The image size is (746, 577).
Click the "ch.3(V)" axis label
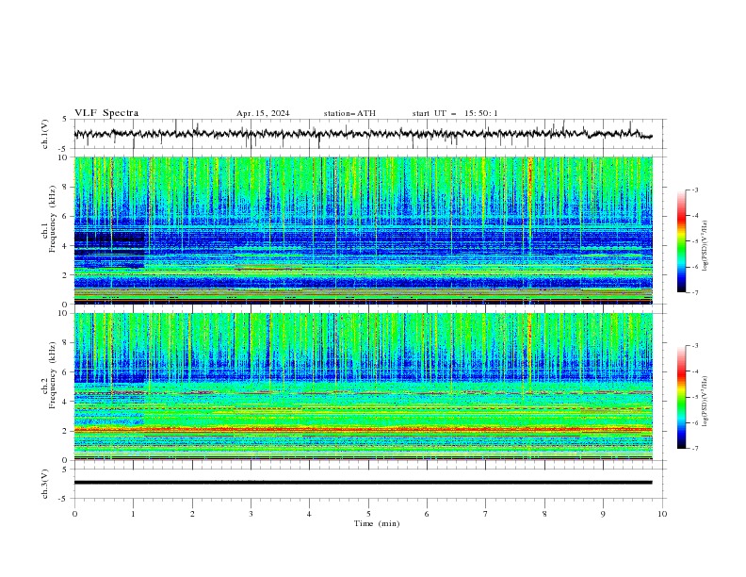45,484
